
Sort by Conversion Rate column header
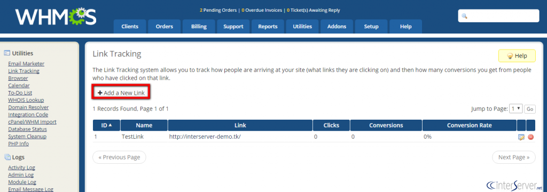(x=469, y=125)
